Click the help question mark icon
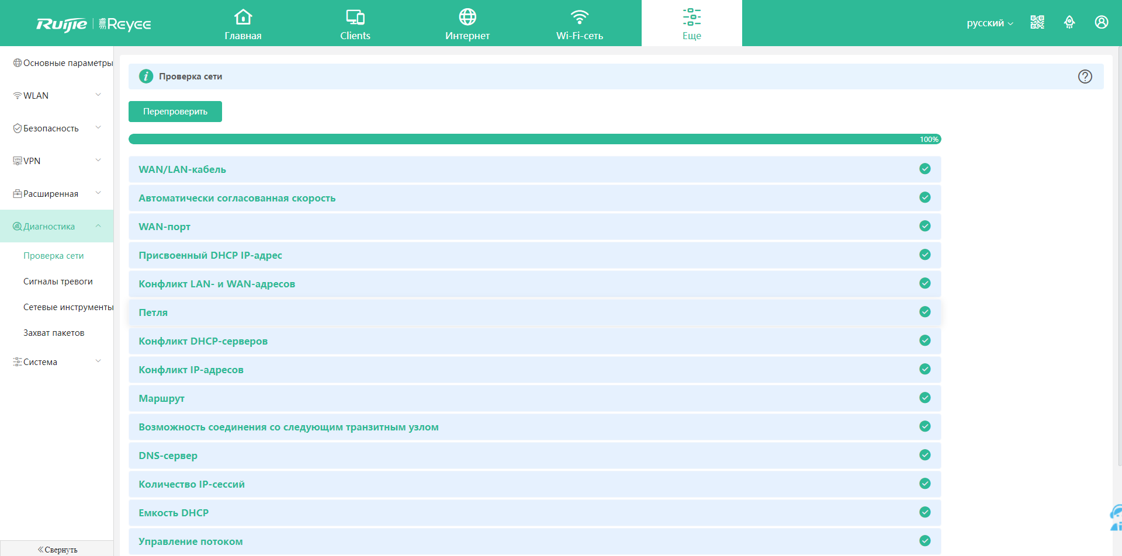 [1085, 77]
